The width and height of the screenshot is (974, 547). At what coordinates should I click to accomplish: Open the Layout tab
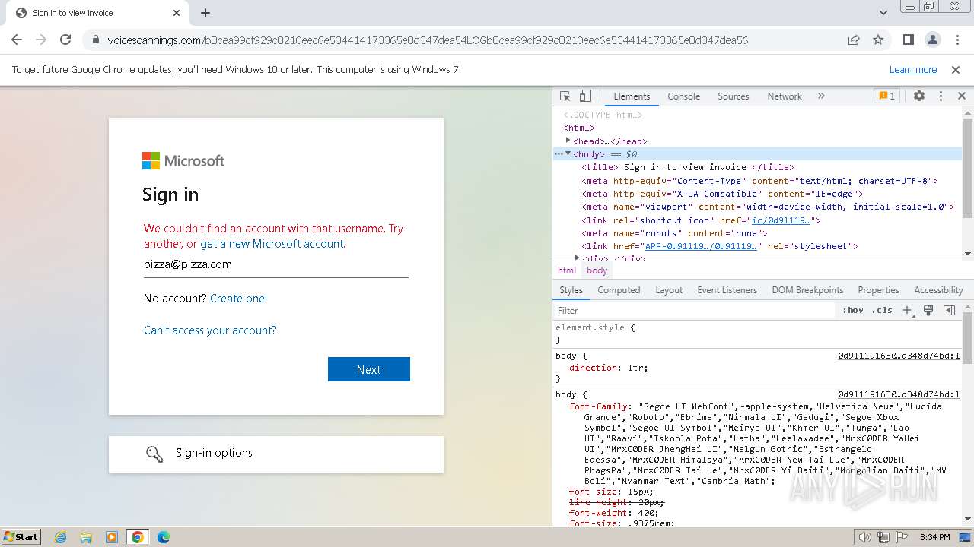pos(669,290)
